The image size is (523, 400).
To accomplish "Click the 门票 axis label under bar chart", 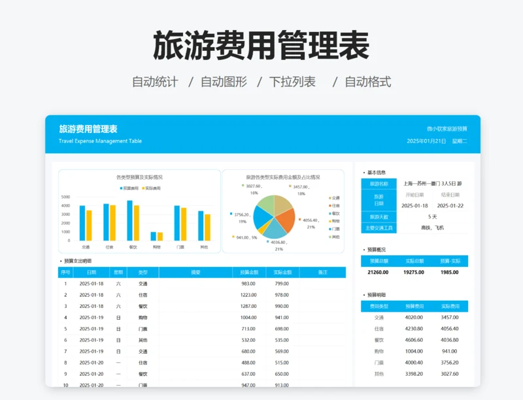I will pyautogui.click(x=180, y=247).
